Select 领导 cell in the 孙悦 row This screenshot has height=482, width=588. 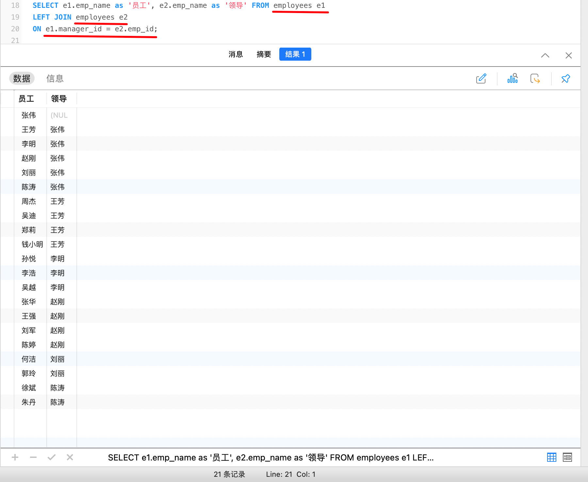(61, 259)
